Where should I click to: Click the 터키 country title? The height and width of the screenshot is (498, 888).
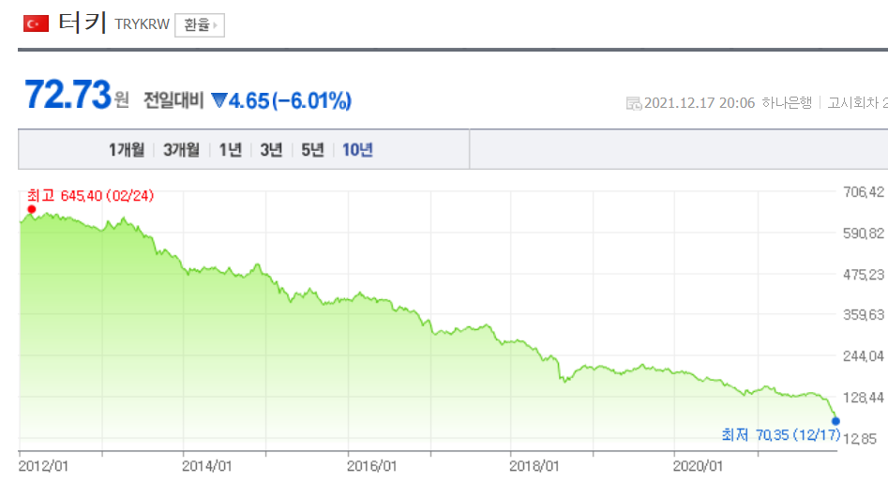tap(82, 23)
